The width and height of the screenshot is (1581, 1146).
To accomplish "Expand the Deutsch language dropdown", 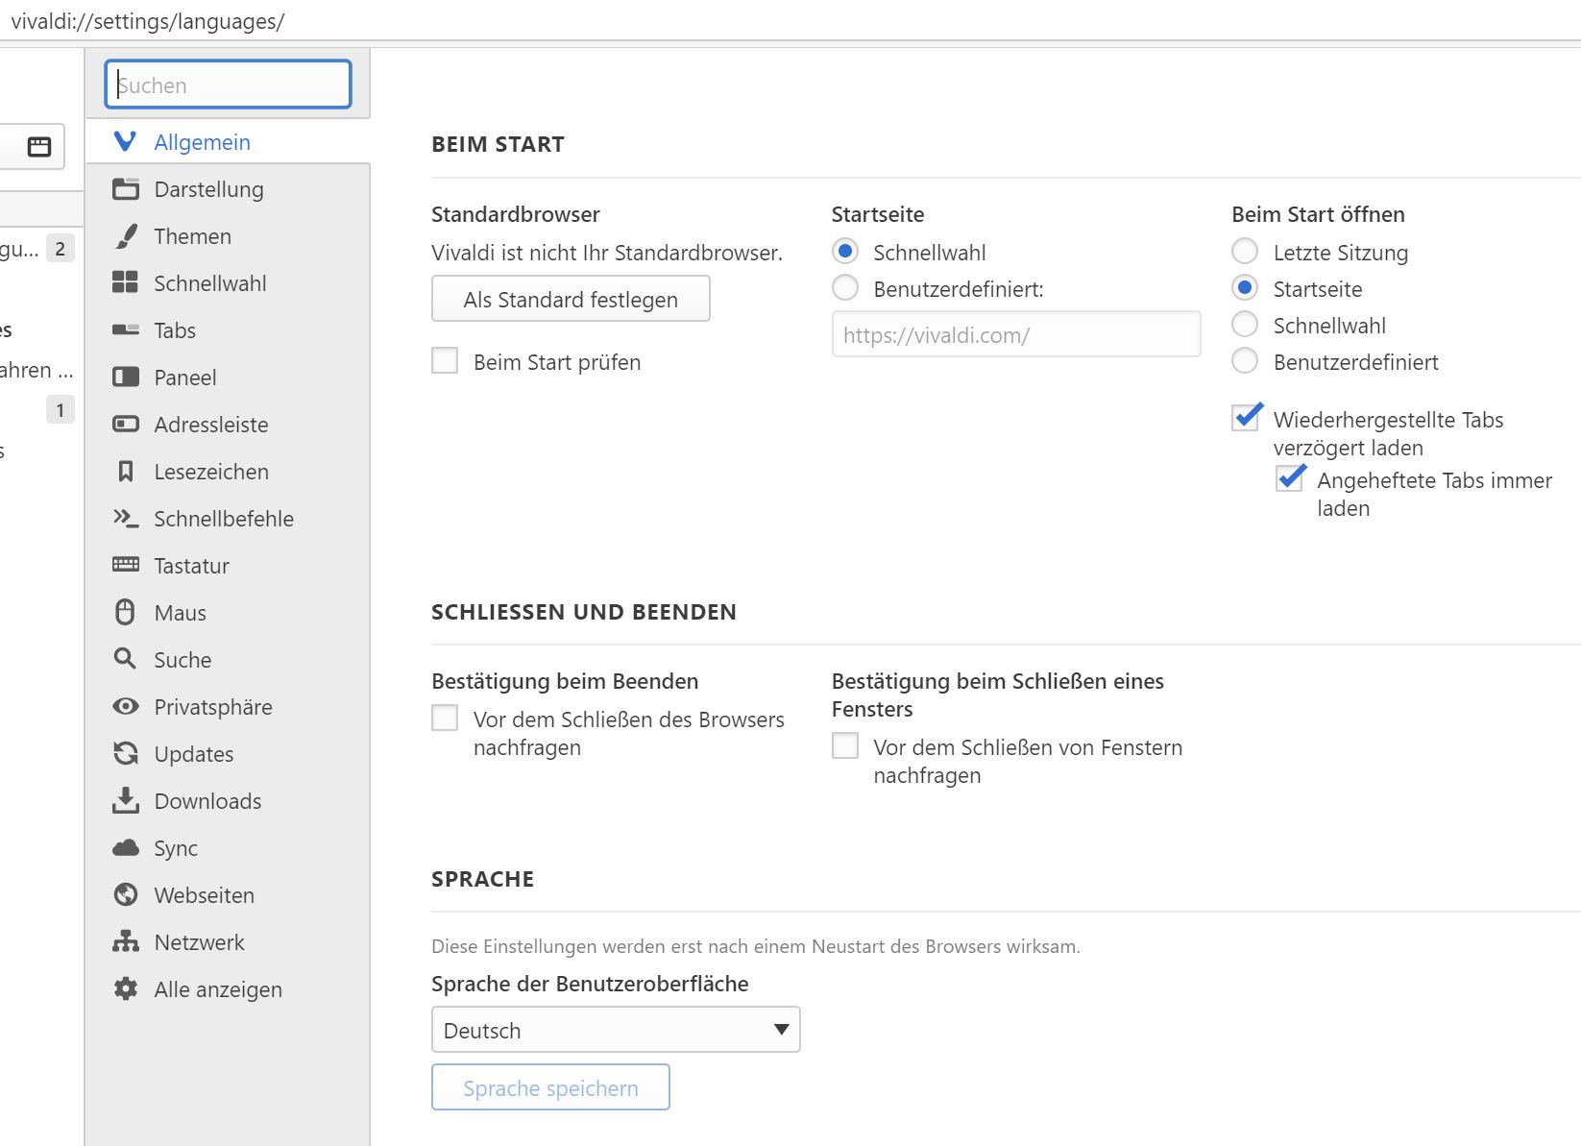I will (616, 1030).
